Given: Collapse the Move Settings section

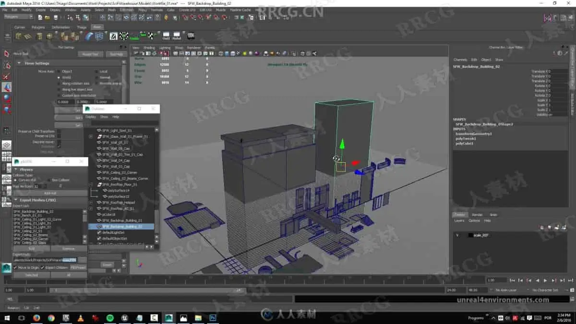Looking at the screenshot, I should (19, 63).
